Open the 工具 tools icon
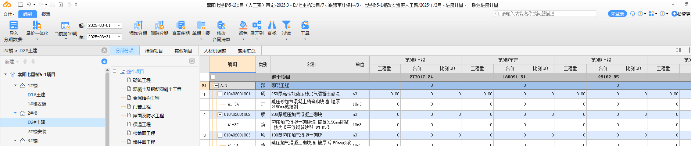Image resolution: width=691 pixels, height=146 pixels. (305, 25)
